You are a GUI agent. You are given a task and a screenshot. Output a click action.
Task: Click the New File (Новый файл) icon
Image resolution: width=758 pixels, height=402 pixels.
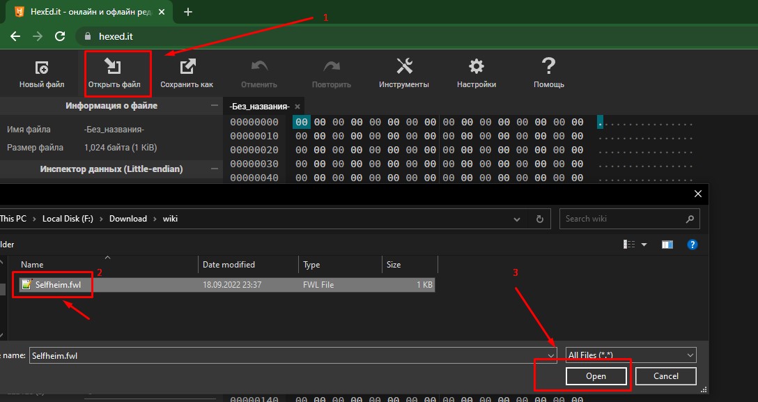pyautogui.click(x=42, y=68)
